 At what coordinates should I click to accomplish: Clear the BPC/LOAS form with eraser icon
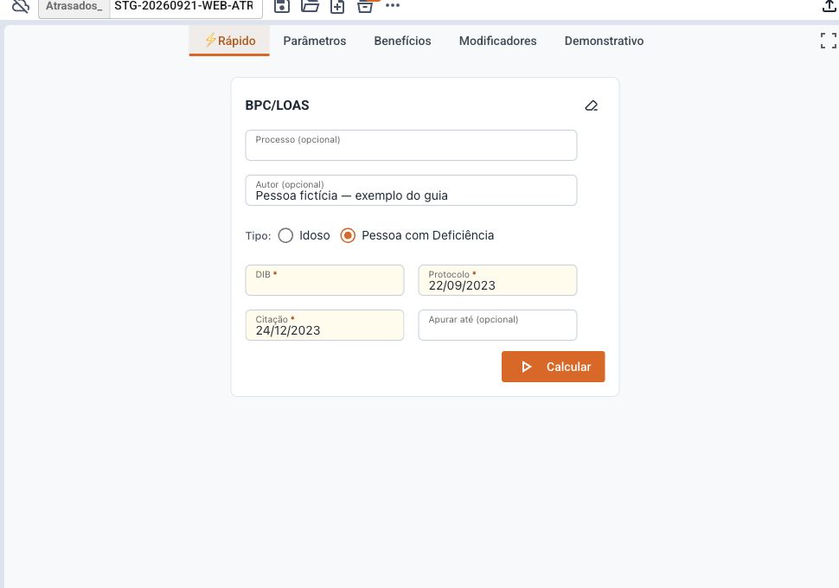point(592,105)
